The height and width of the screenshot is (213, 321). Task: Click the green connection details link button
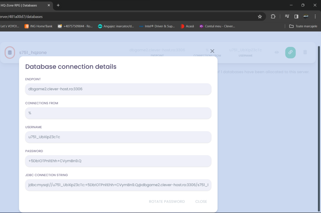pyautogui.click(x=290, y=53)
